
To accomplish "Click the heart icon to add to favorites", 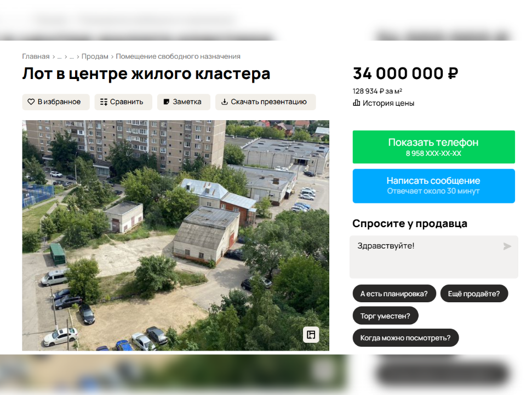I will (x=31, y=102).
